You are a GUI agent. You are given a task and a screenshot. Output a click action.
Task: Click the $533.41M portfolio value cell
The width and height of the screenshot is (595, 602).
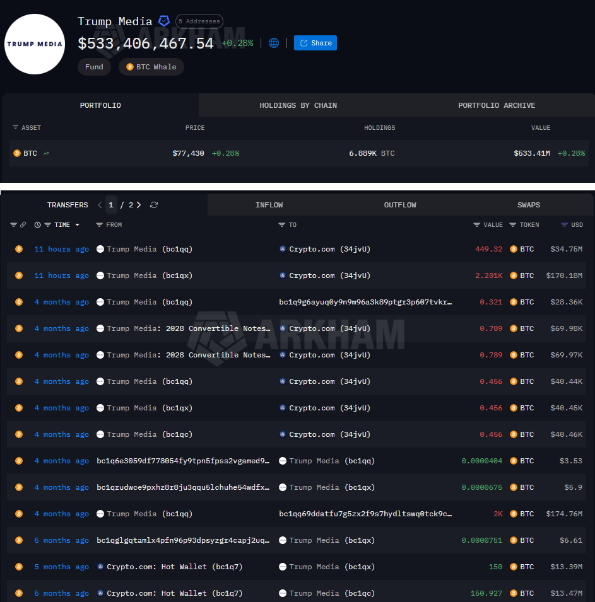[531, 153]
